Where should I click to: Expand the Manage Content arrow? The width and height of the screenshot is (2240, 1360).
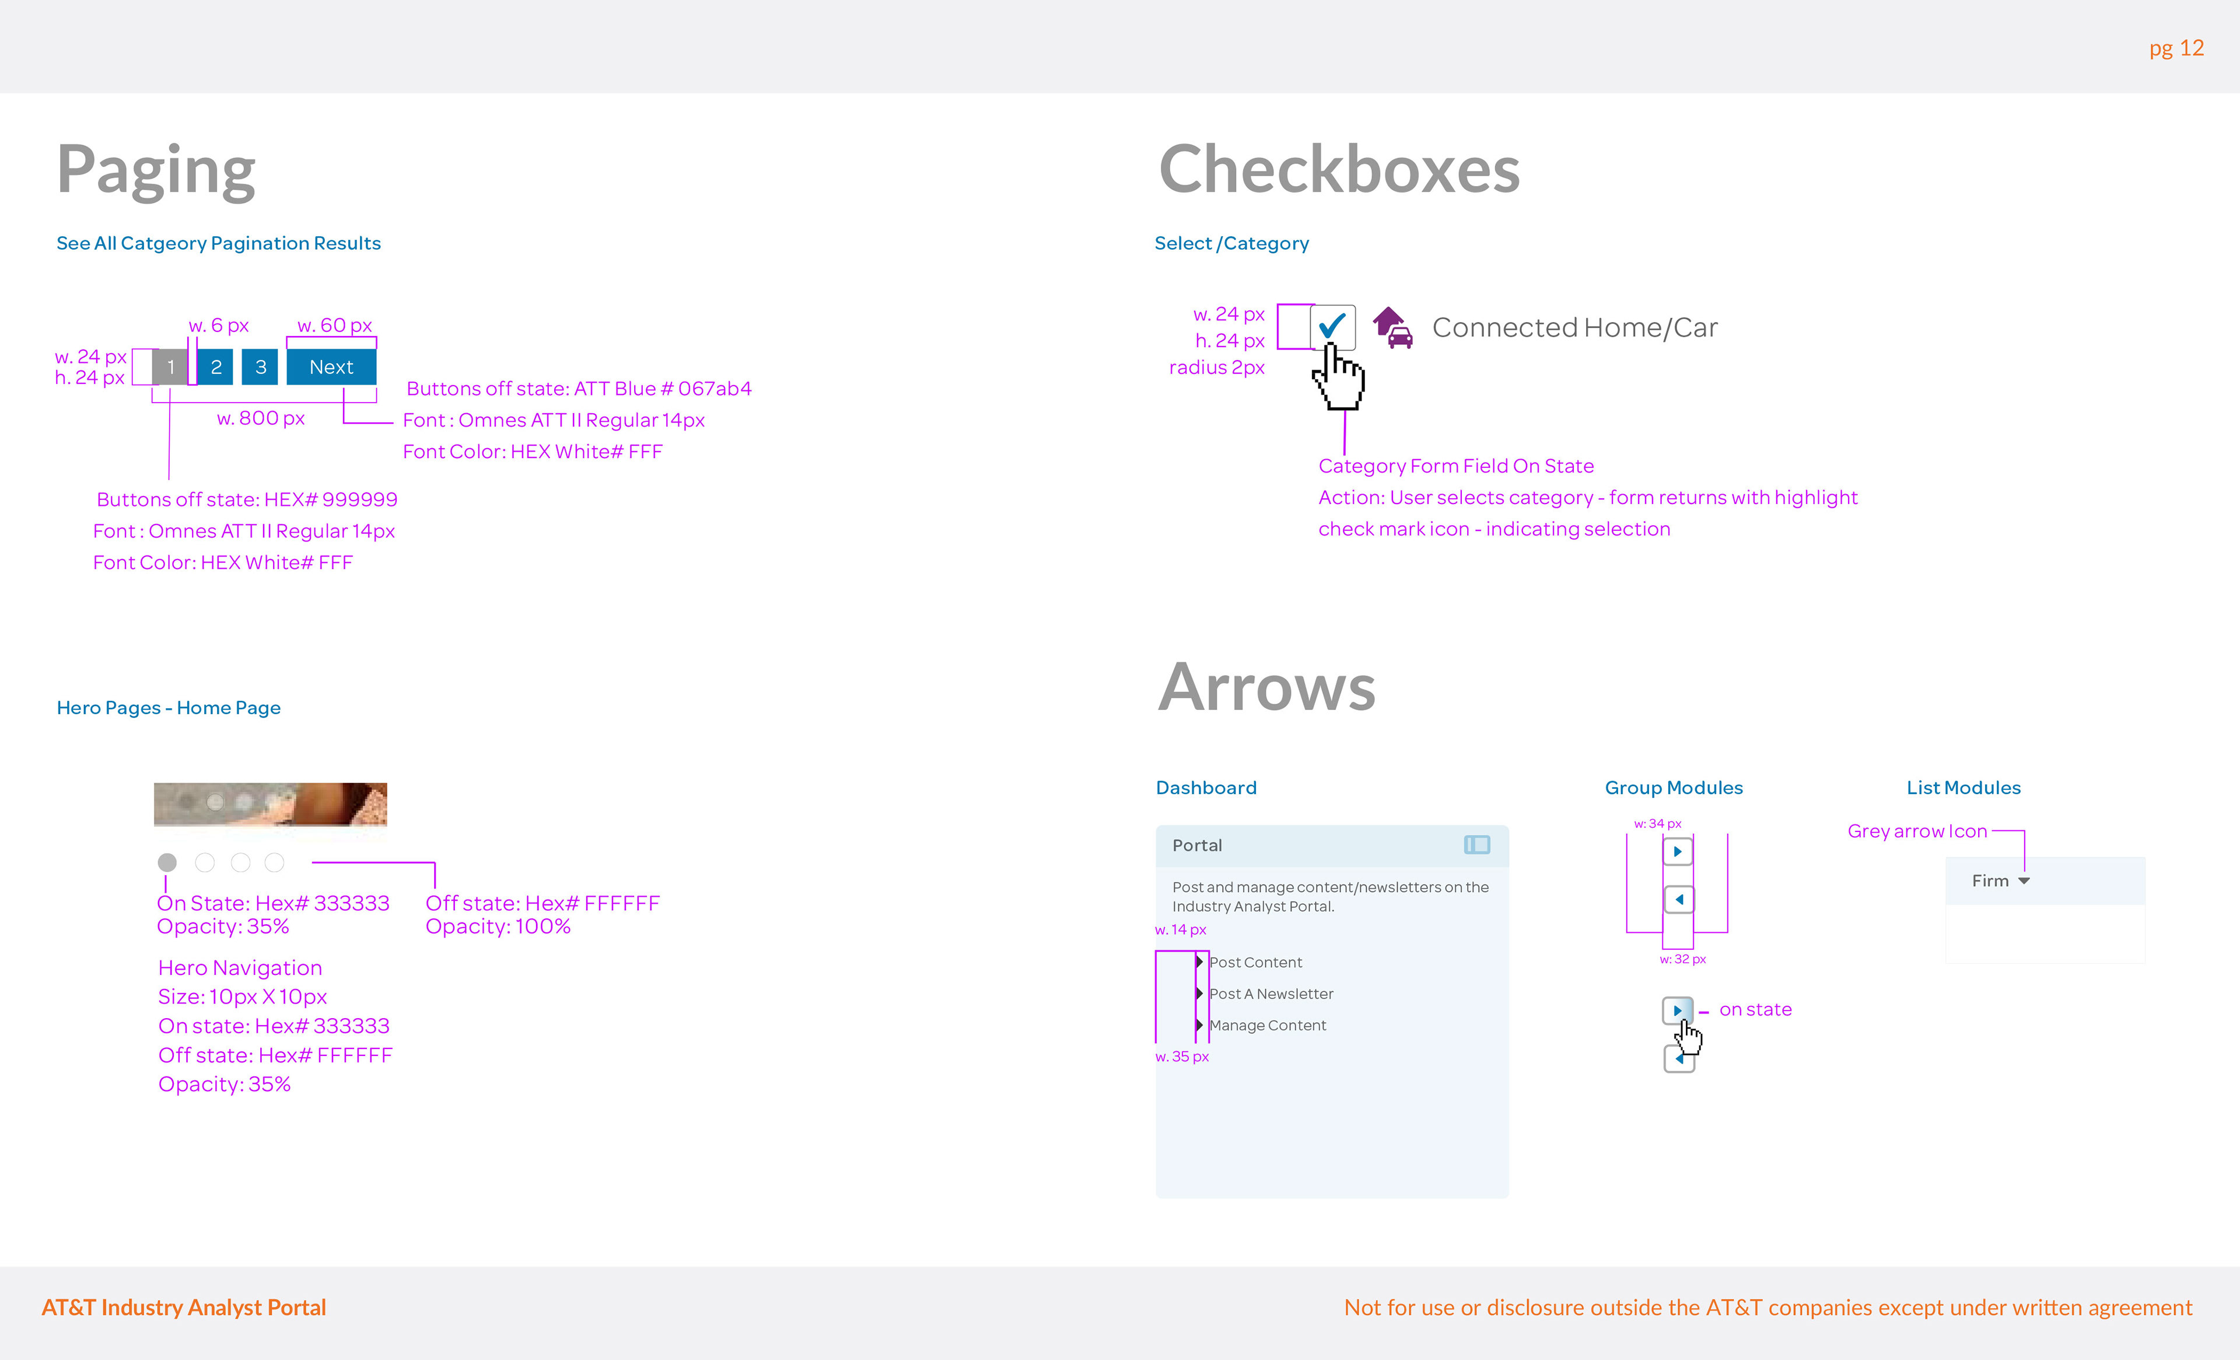tap(1199, 1026)
